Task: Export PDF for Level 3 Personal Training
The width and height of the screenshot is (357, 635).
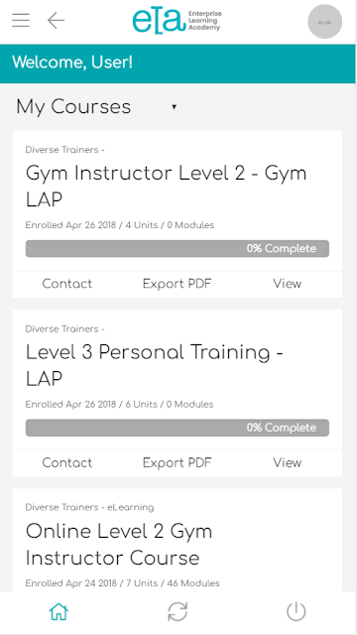Action: 178,462
